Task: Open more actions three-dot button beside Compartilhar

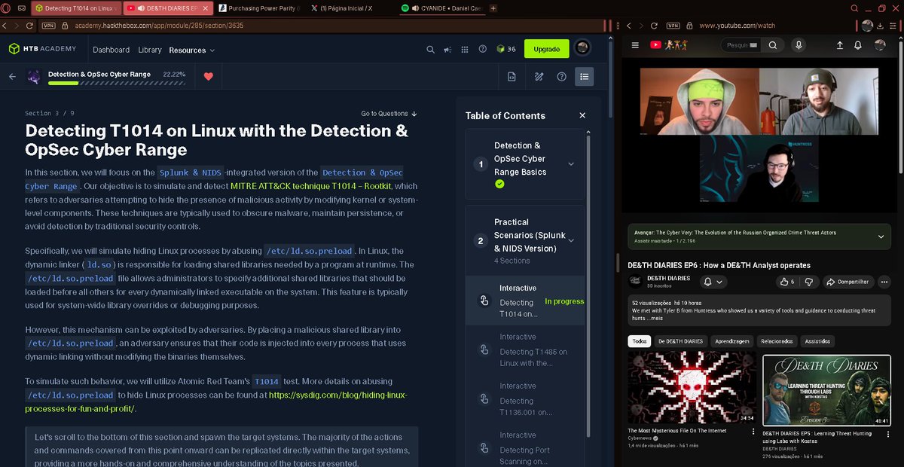Action: point(884,282)
